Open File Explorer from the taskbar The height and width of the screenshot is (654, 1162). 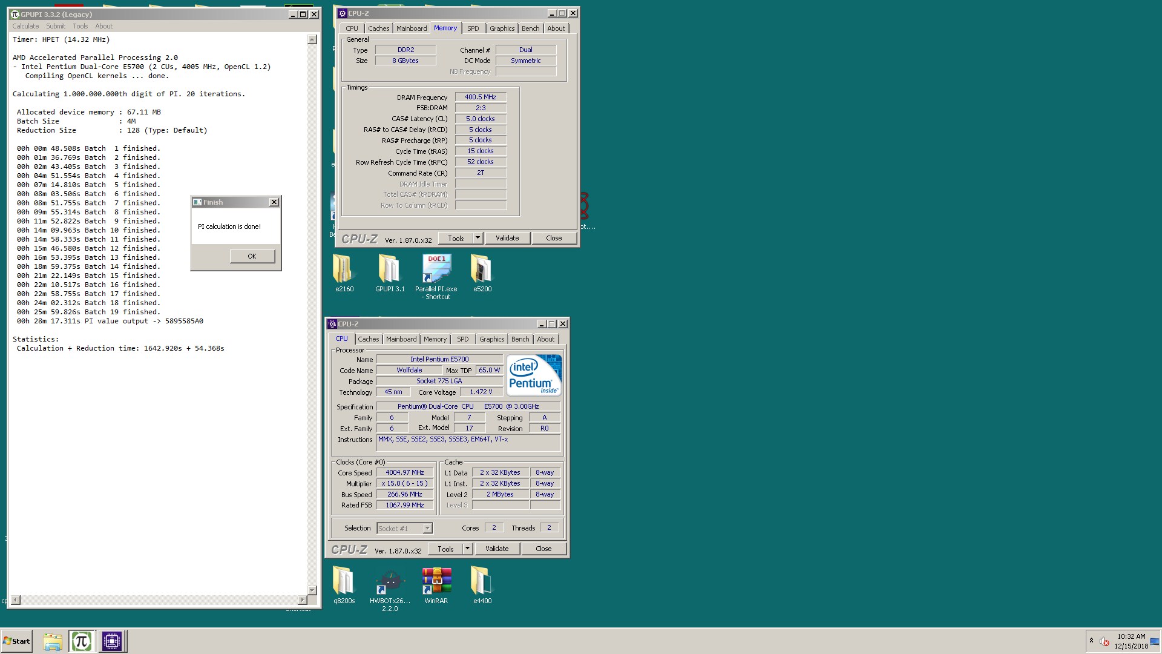point(53,641)
